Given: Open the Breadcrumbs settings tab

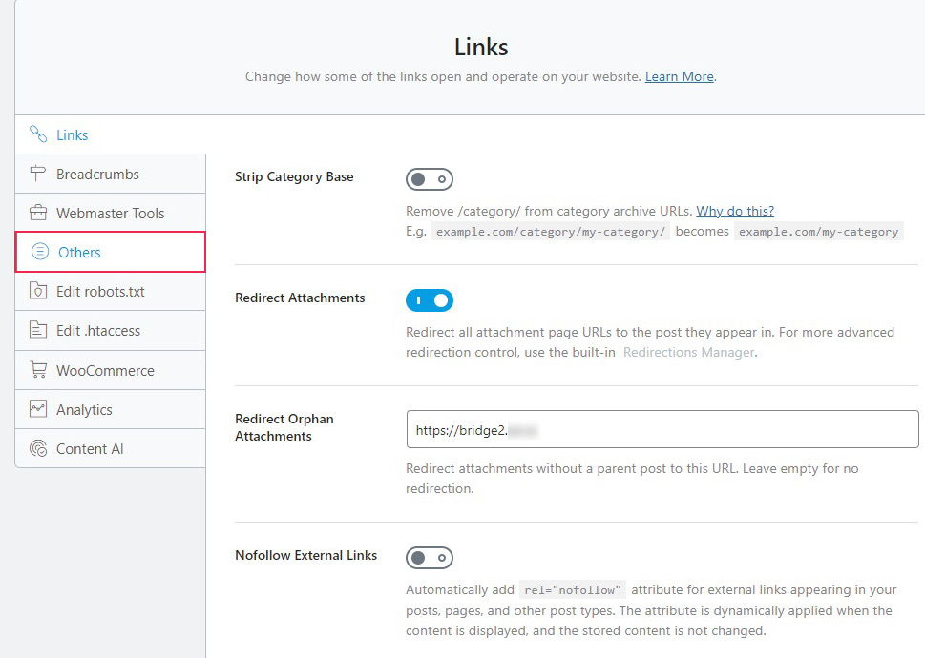Looking at the screenshot, I should click(x=97, y=175).
